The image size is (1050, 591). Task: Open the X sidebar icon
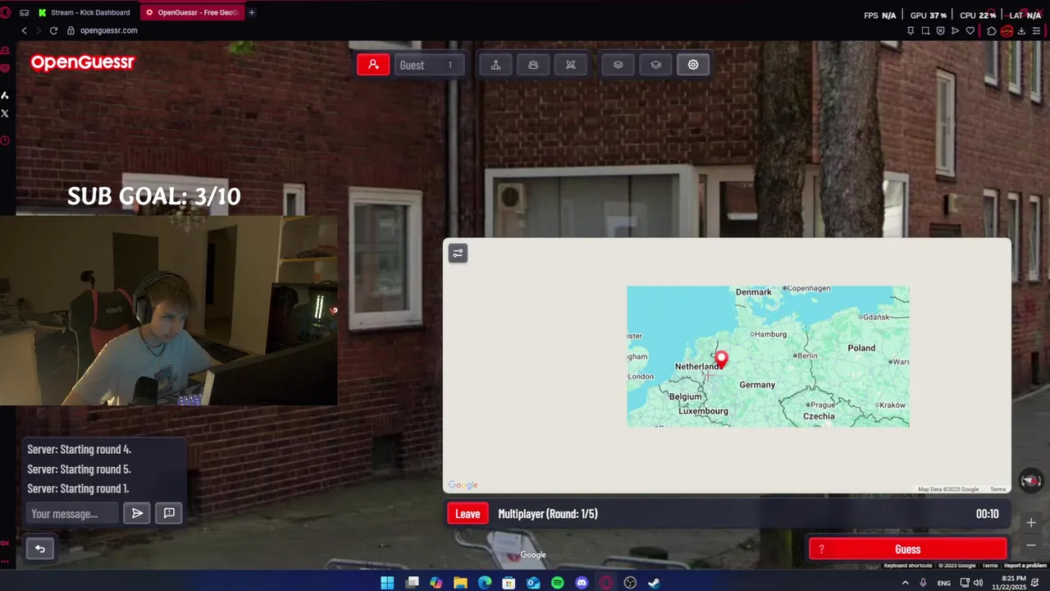5,113
